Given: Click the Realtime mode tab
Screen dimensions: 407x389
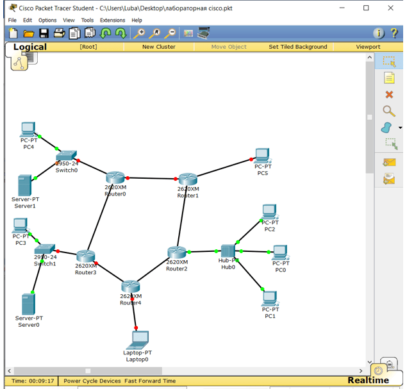Looking at the screenshot, I should [x=368, y=380].
